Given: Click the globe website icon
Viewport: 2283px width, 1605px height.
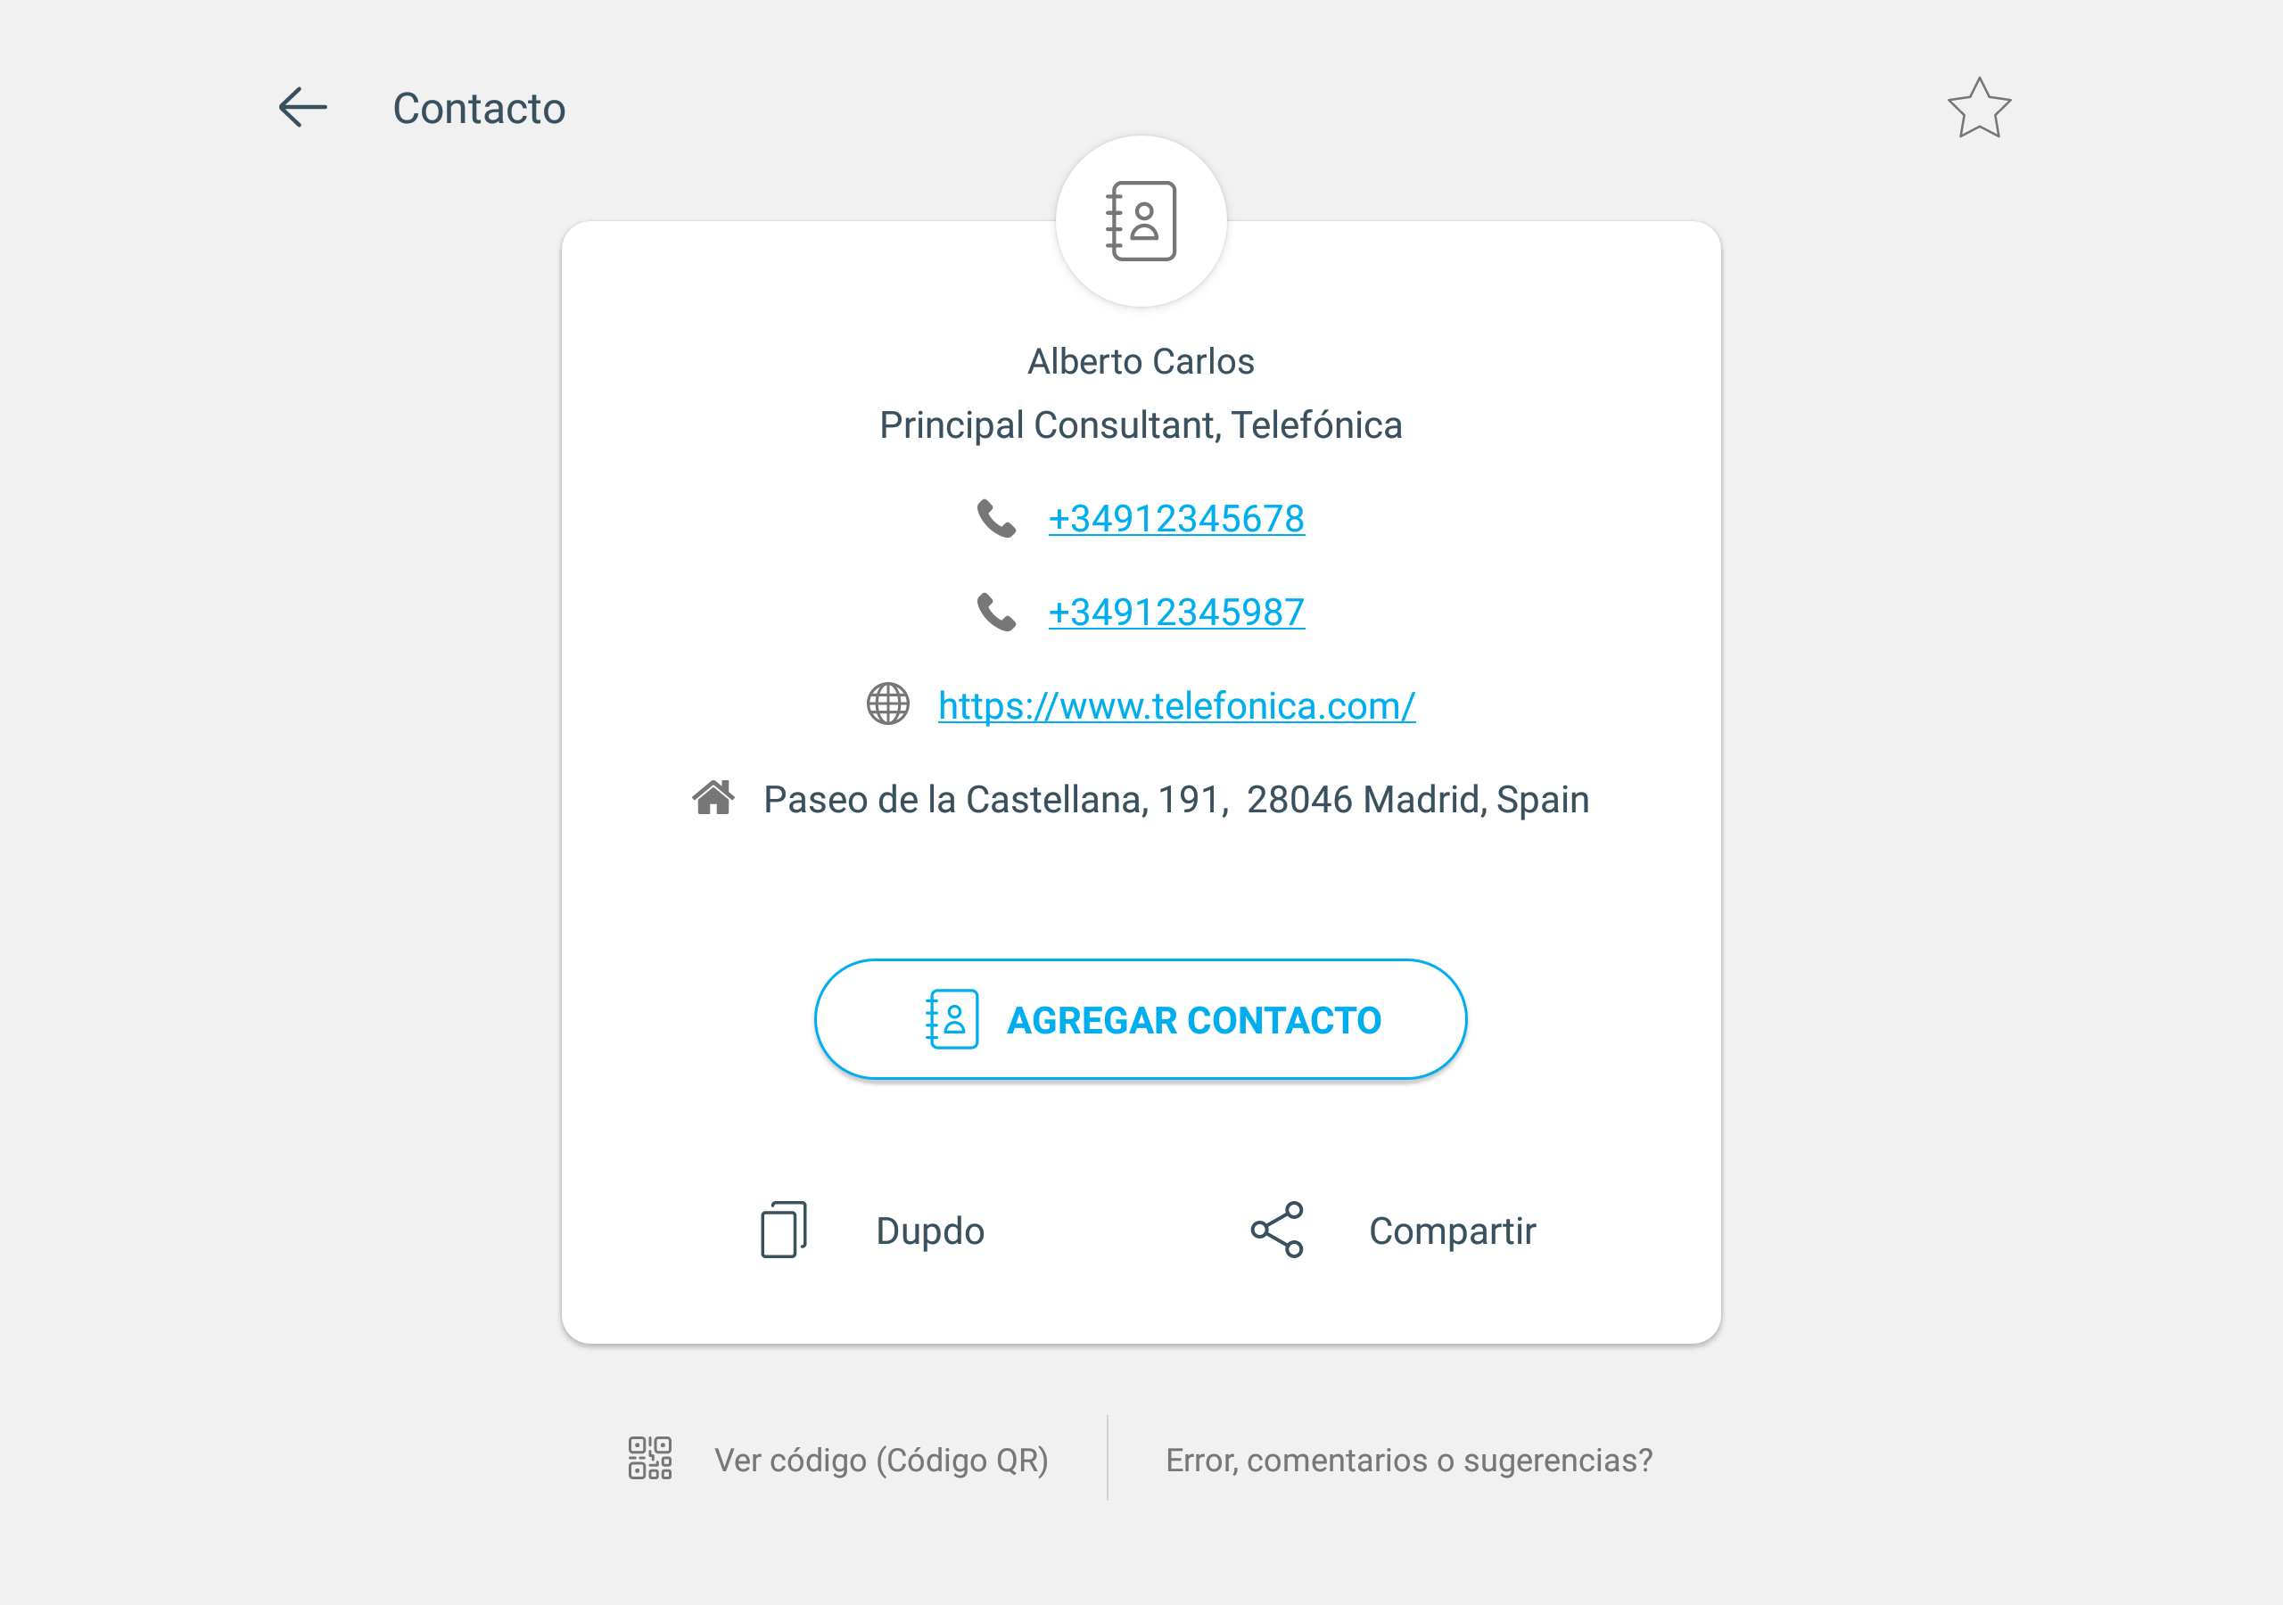Looking at the screenshot, I should pyautogui.click(x=888, y=704).
